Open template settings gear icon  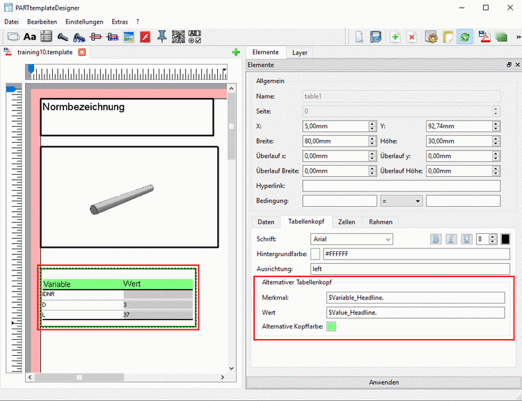tap(432, 37)
